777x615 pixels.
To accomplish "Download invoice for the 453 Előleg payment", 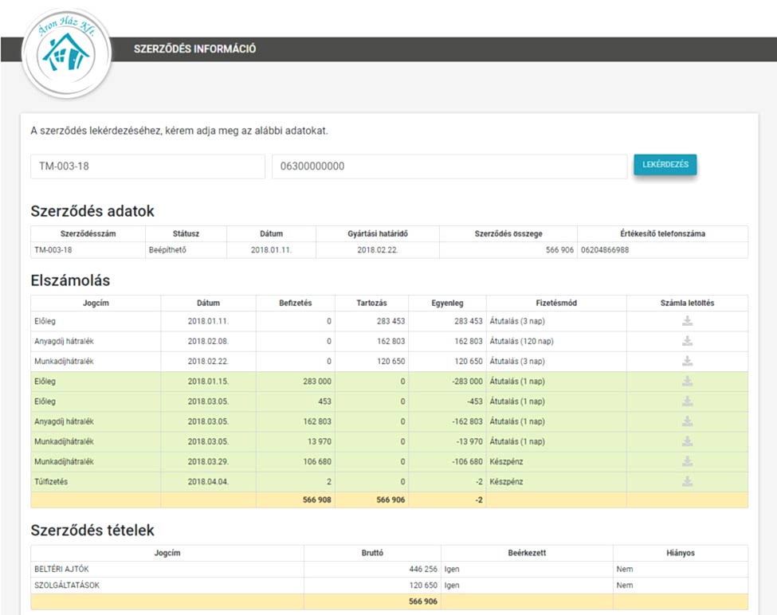I will pyautogui.click(x=687, y=402).
